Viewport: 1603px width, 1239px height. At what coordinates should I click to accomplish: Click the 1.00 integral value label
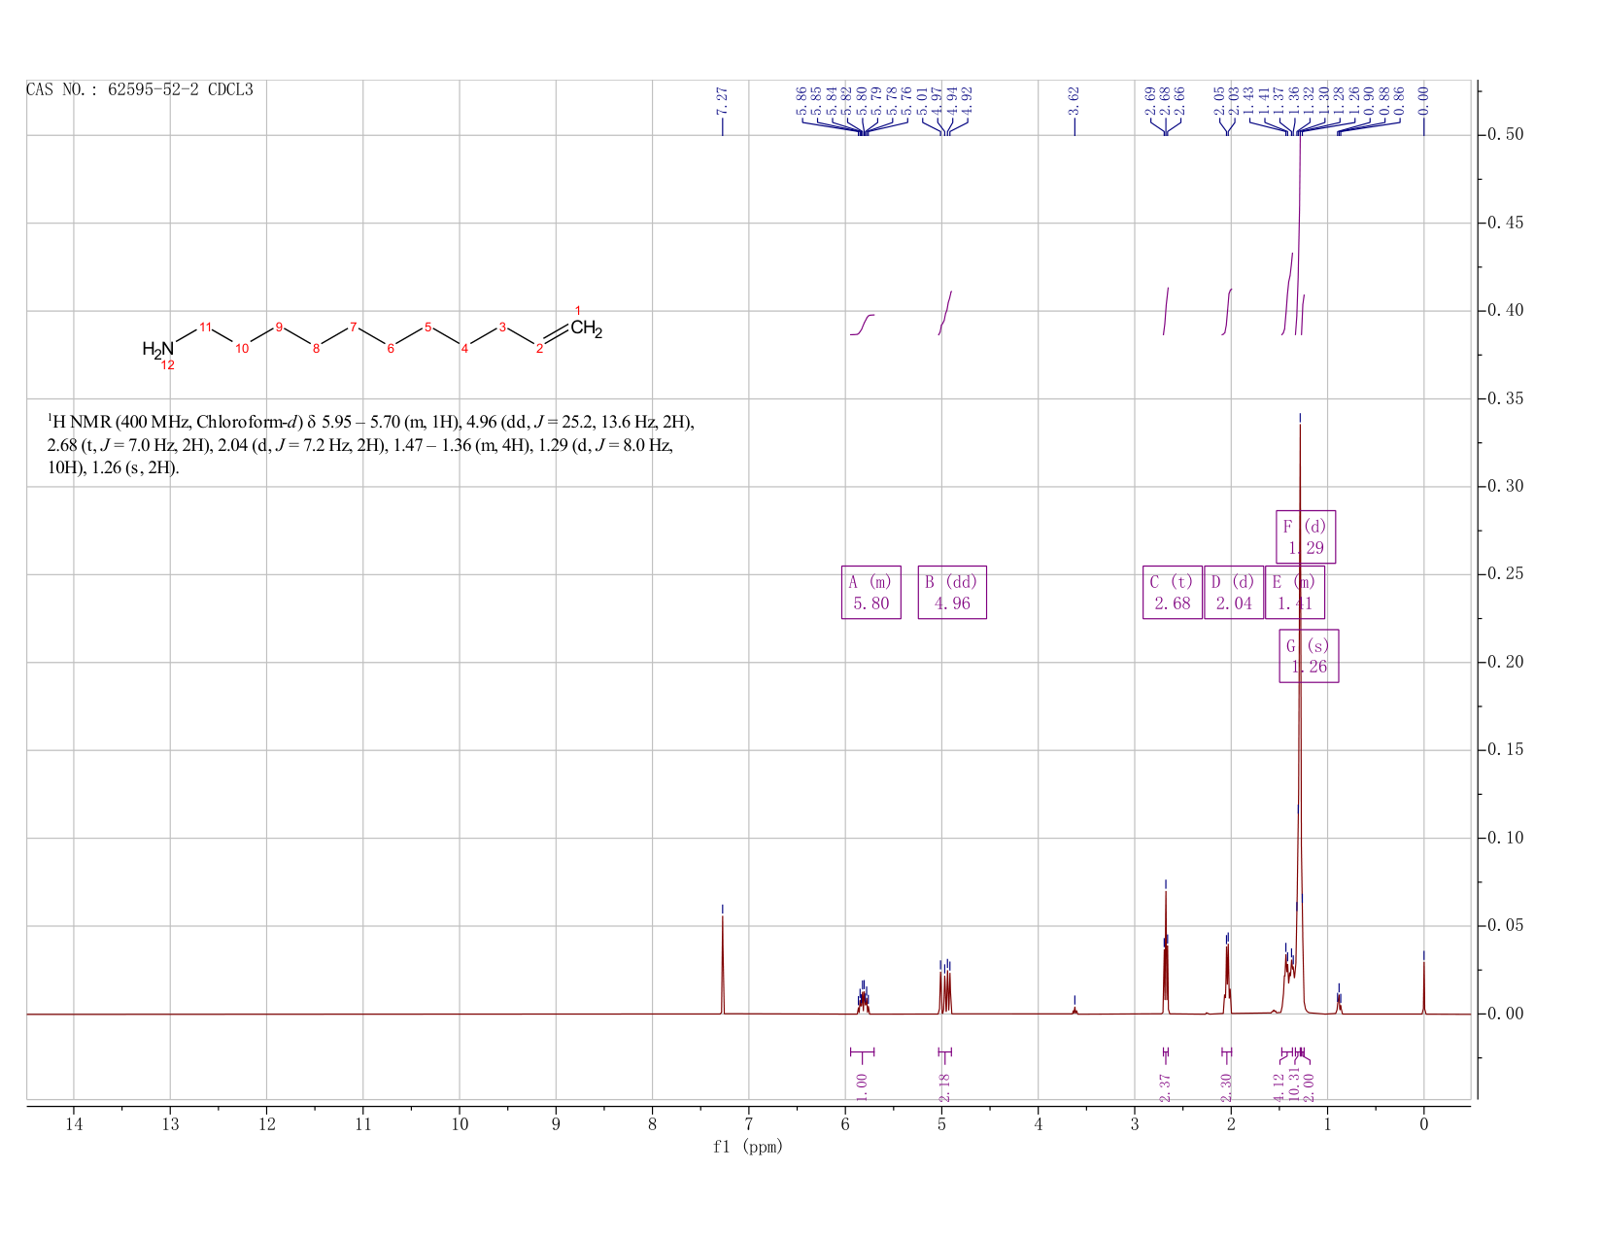click(862, 1086)
